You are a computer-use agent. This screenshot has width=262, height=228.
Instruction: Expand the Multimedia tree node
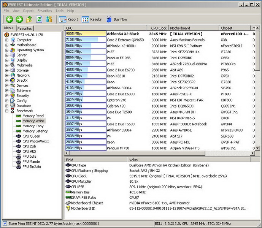tap(7, 65)
